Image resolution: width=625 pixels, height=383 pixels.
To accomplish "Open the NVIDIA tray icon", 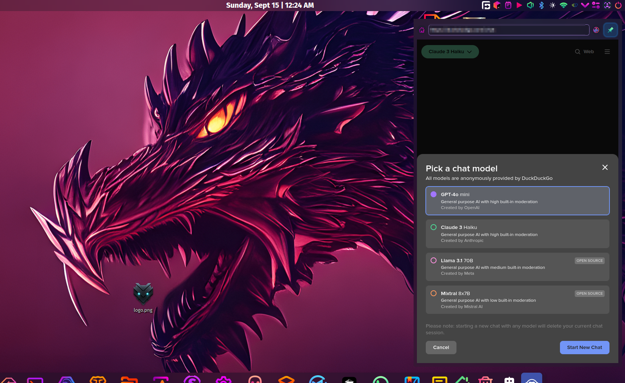I will (x=574, y=5).
